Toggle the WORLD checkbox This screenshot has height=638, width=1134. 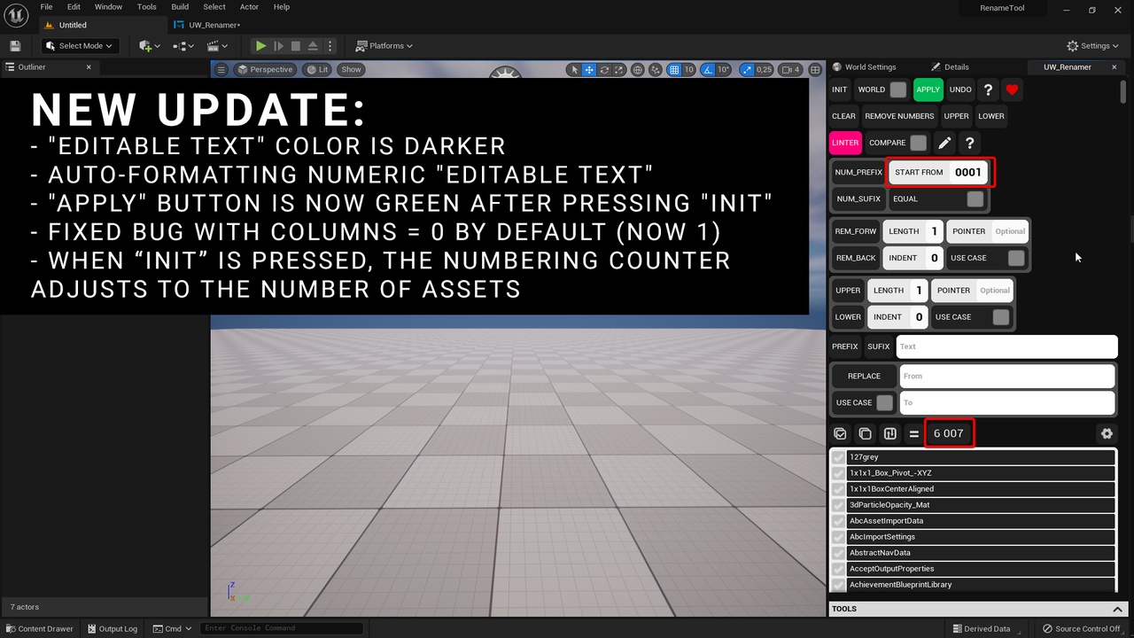tap(898, 89)
